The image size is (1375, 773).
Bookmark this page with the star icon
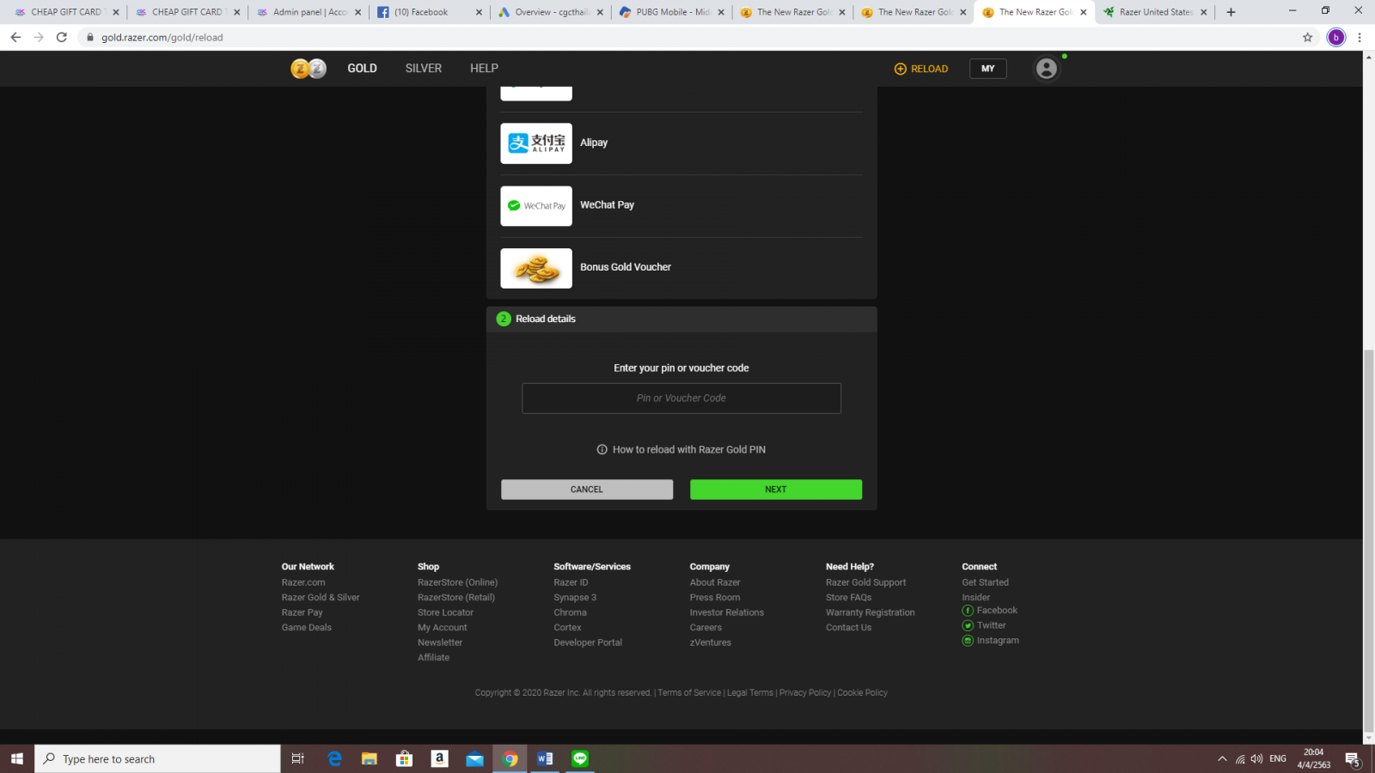1307,37
